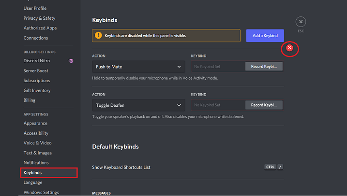Select Keybinds in the sidebar

(49, 173)
